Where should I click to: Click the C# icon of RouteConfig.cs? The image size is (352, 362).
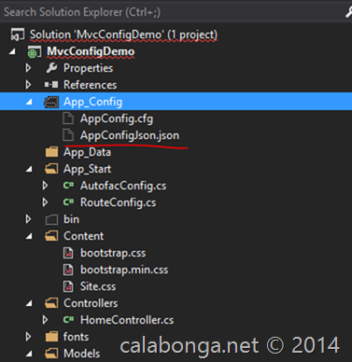(68, 202)
